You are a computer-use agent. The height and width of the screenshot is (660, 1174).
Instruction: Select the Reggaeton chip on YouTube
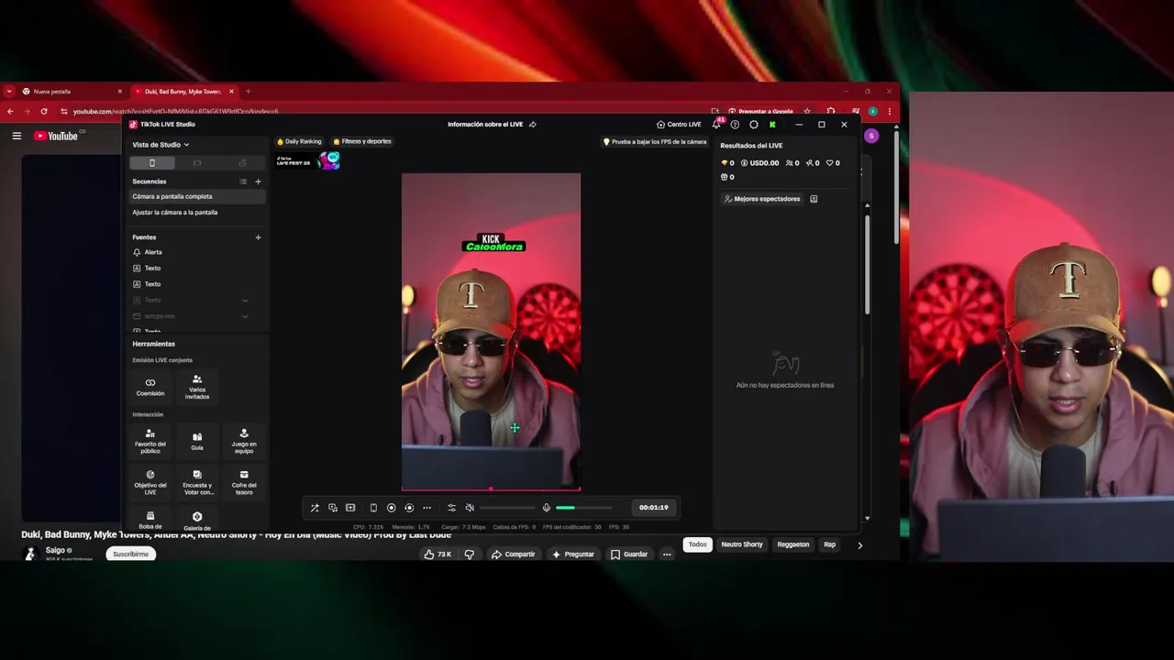pyautogui.click(x=793, y=544)
